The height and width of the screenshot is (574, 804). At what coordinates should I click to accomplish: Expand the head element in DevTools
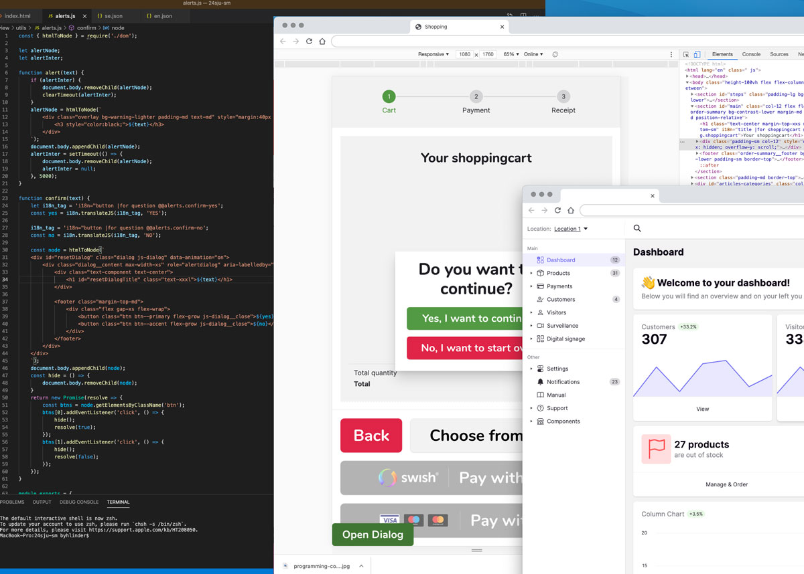coord(688,76)
